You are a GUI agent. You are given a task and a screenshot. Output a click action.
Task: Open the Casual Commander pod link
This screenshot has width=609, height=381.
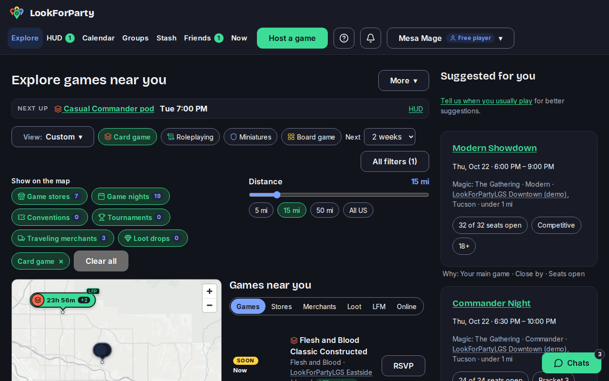pyautogui.click(x=109, y=109)
